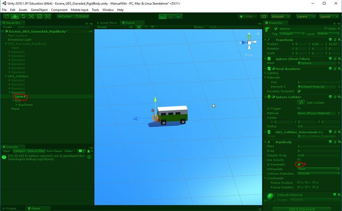Screen dimensions: 342x211
Task: Click the console log info icon
Action: tap(4, 157)
